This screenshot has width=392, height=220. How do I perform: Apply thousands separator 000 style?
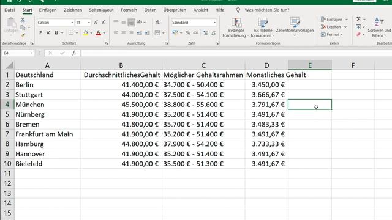point(196,32)
